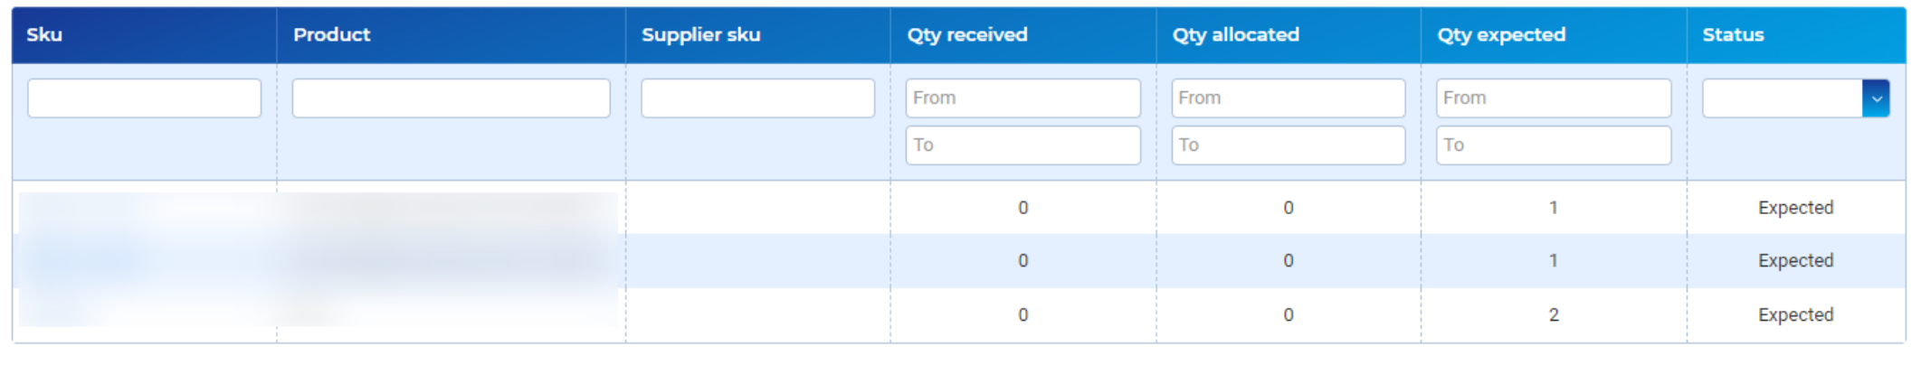This screenshot has width=1921, height=365.
Task: Sort by Qty allocated column header
Action: tap(1235, 35)
